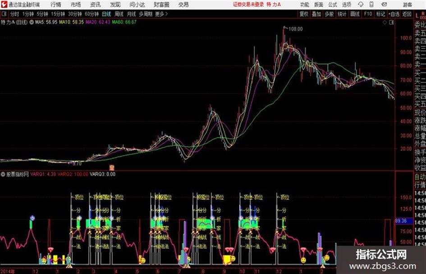This screenshot has width=426, height=274.
Task: Click the 2014年 label on the time axis
Action: click(x=8, y=271)
